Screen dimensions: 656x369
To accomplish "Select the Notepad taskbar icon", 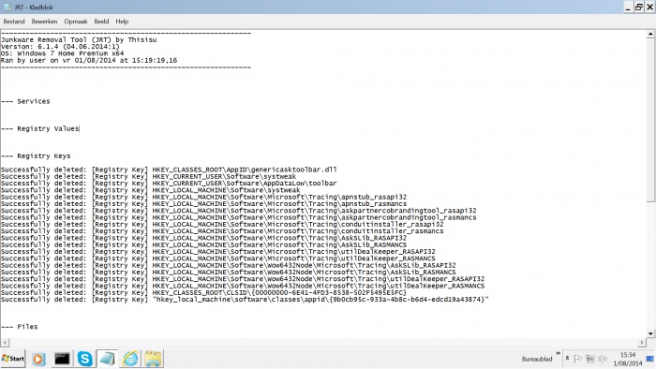I will coord(107,359).
